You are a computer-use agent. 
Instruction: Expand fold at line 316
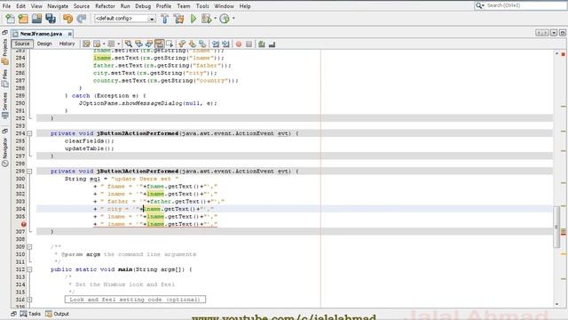coord(29,300)
